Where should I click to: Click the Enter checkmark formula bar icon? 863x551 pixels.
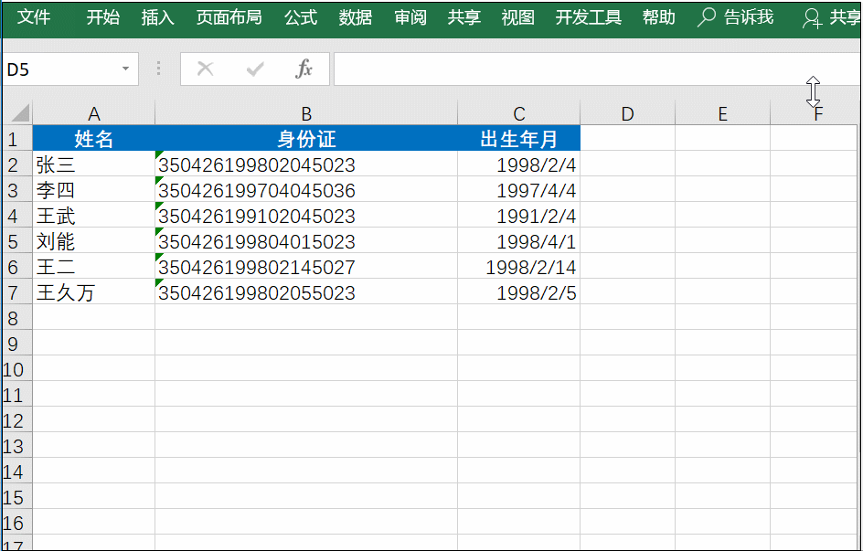[255, 69]
